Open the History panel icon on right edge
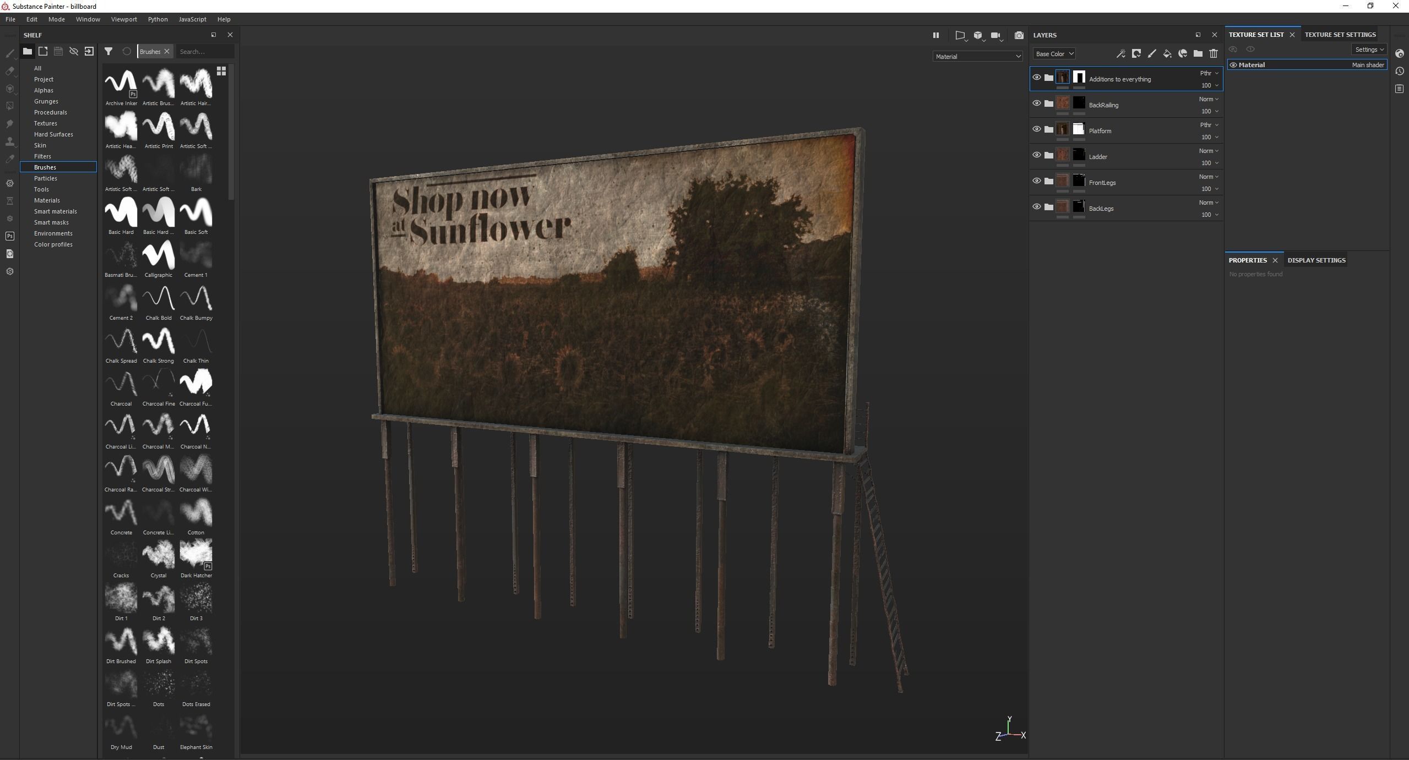The width and height of the screenshot is (1409, 760). point(1400,71)
